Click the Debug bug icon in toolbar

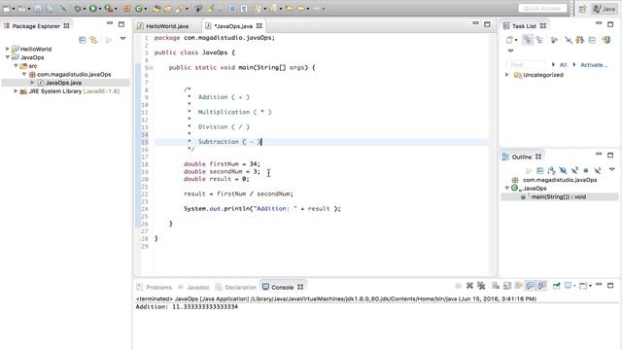coord(78,8)
